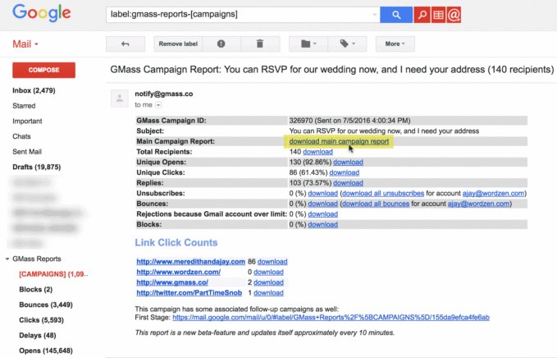Report spam with the exclamation icon
Viewport: 557px width, 358px height.
pos(221,44)
